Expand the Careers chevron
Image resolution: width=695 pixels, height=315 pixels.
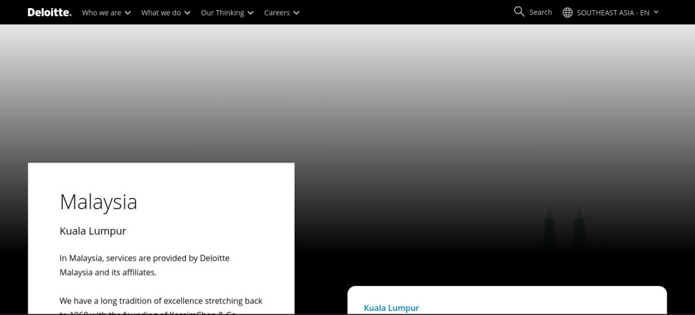(x=296, y=13)
